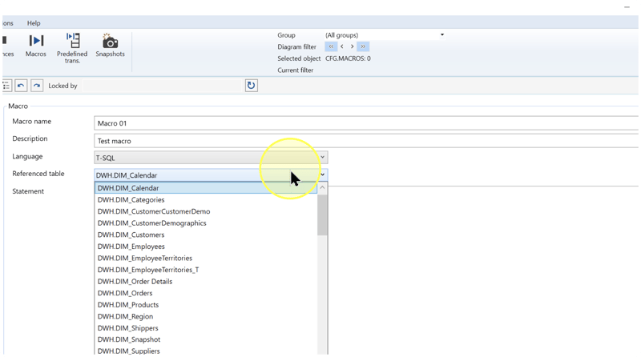Collapse the Referenced table dropdown arrow

click(323, 174)
